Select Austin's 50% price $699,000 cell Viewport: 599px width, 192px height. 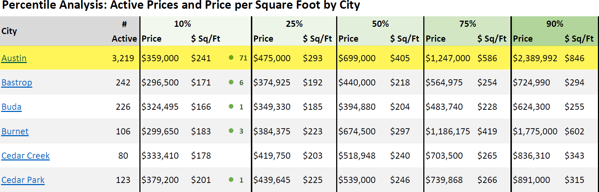point(357,58)
